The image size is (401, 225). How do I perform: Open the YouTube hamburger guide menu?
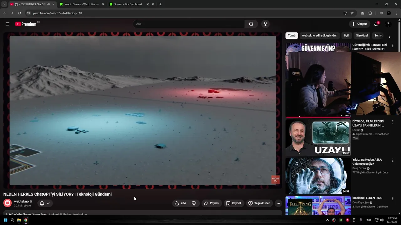point(8,24)
